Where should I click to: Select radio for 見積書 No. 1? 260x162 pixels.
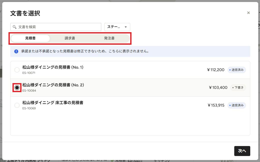17,70
